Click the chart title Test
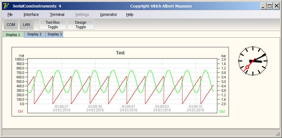 coord(120,53)
